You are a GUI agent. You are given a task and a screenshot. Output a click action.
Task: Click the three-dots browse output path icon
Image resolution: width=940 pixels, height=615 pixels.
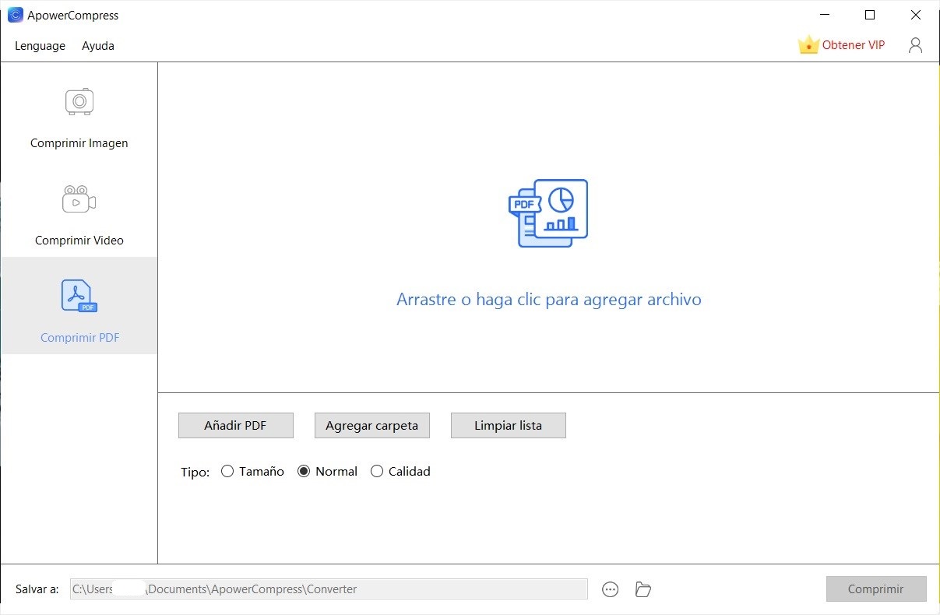[611, 589]
